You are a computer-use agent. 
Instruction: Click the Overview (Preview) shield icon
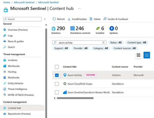click(x=5, y=30)
